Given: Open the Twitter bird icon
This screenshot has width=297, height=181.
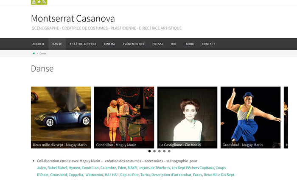Looking at the screenshot, I should click(39, 2).
